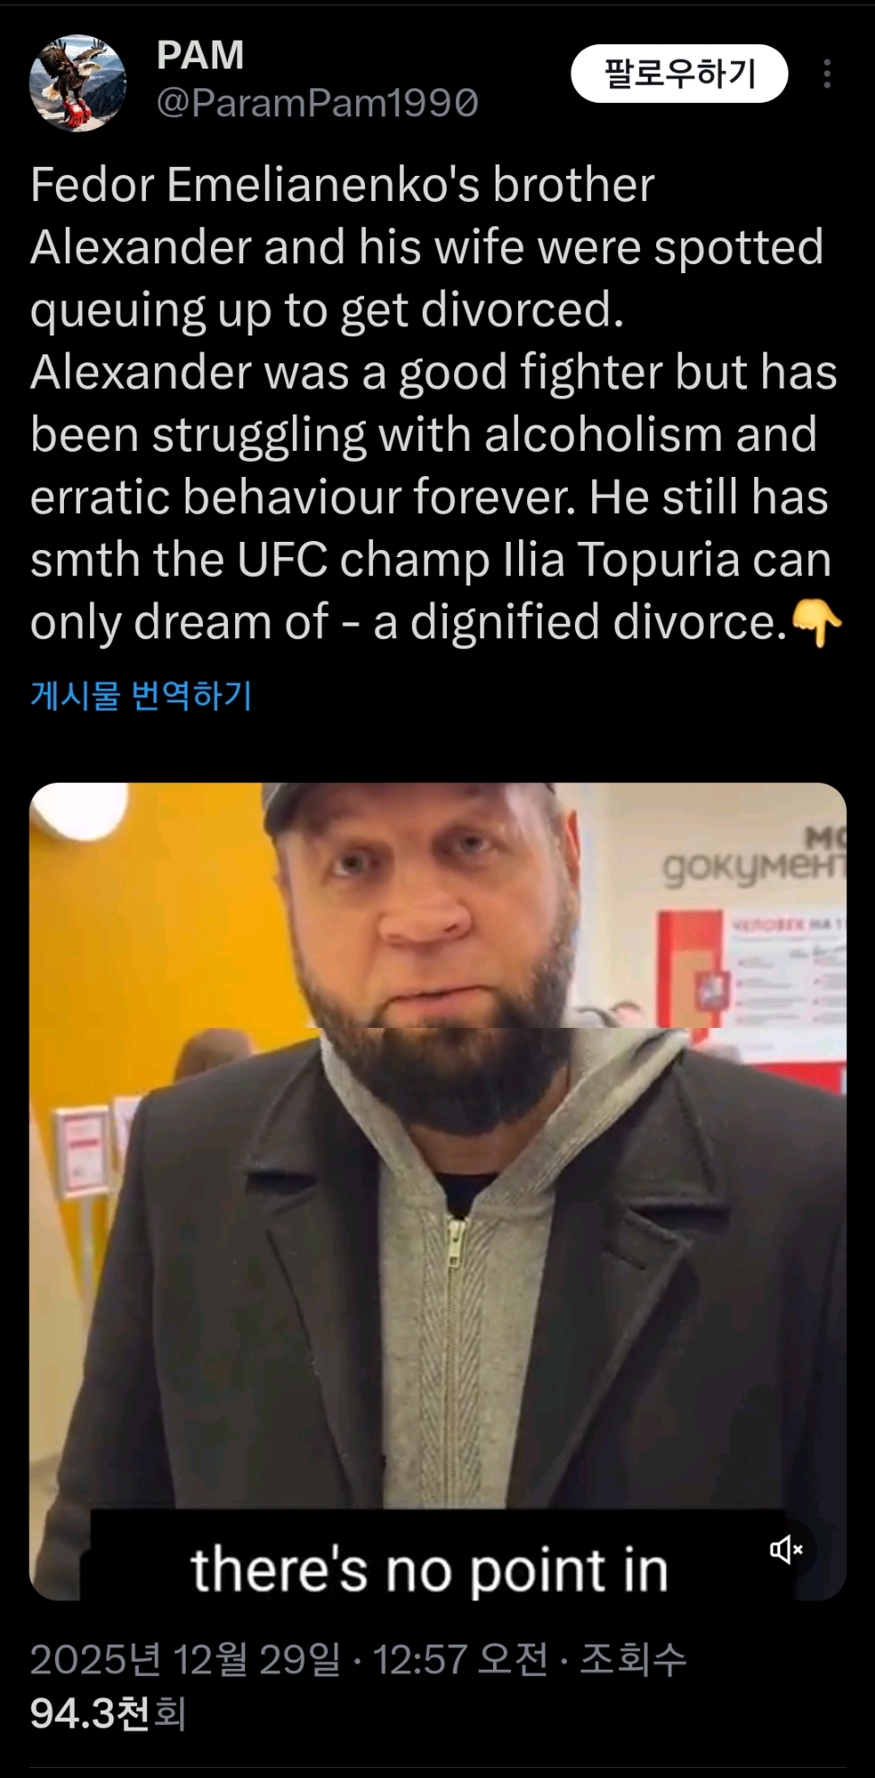
Task: Tap the "there's no point in" subtitle
Action: [x=430, y=1571]
